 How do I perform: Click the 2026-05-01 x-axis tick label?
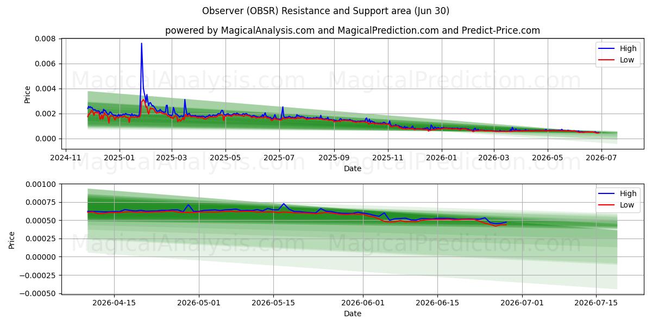tap(199, 303)
